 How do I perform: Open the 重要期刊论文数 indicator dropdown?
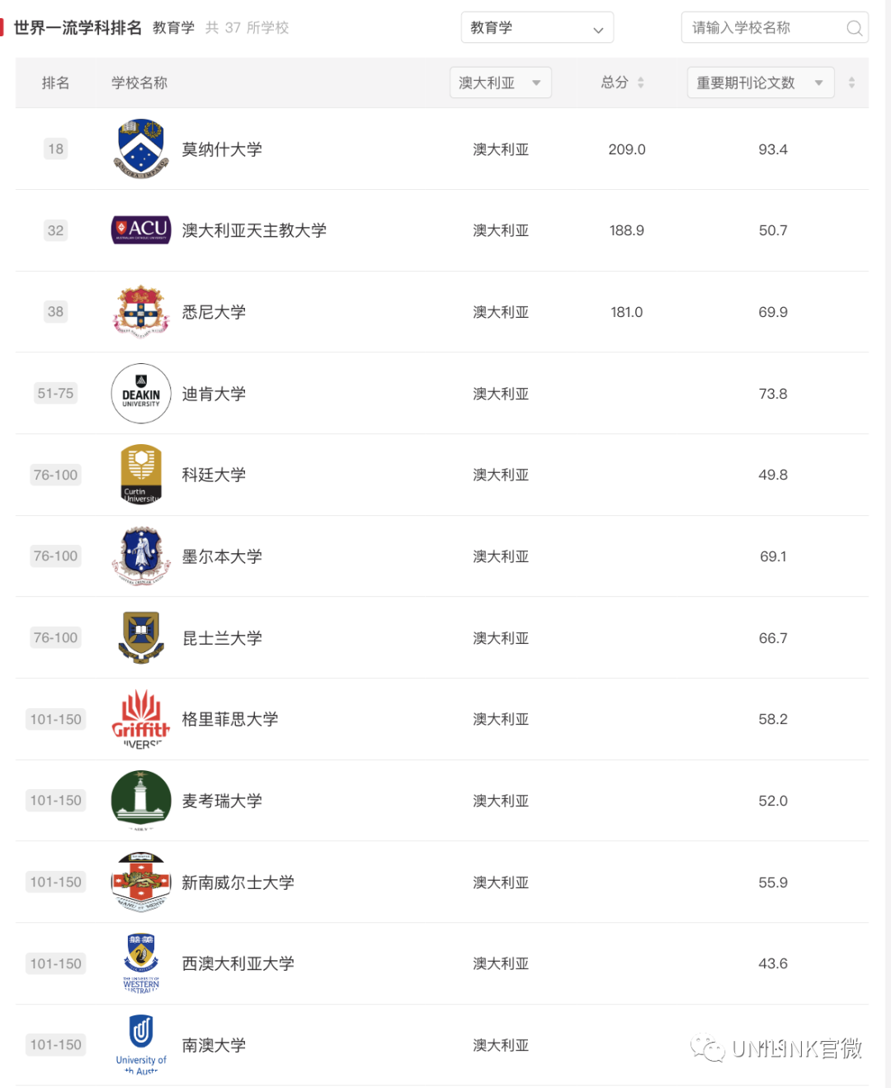point(761,83)
